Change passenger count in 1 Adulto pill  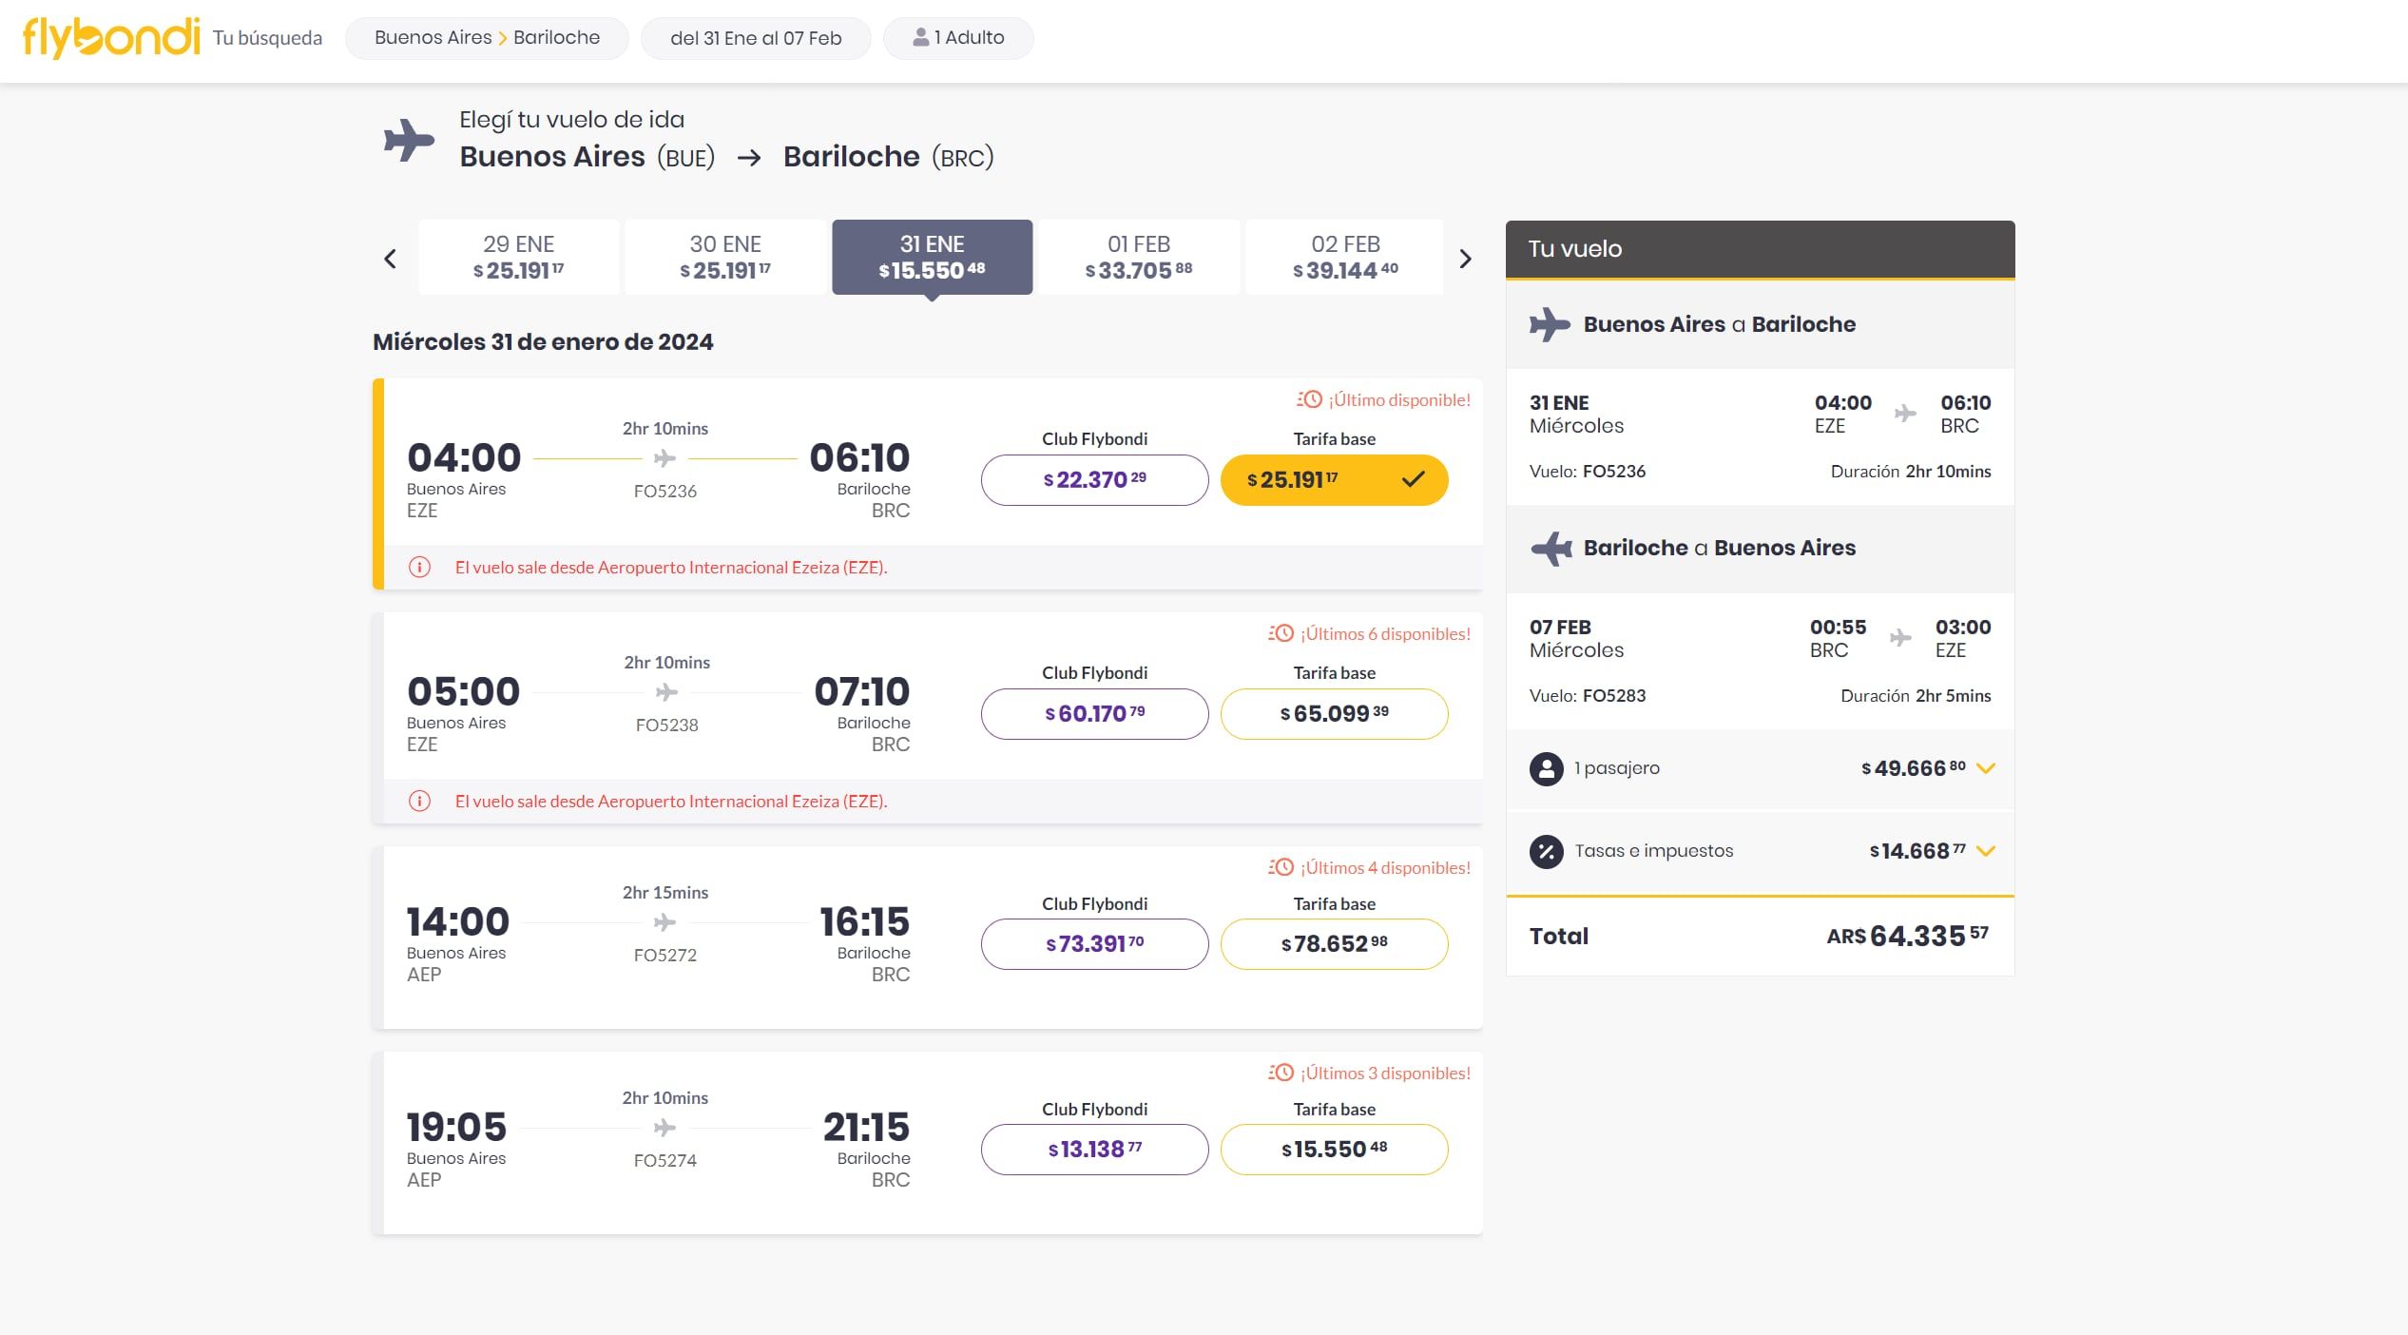(x=958, y=38)
